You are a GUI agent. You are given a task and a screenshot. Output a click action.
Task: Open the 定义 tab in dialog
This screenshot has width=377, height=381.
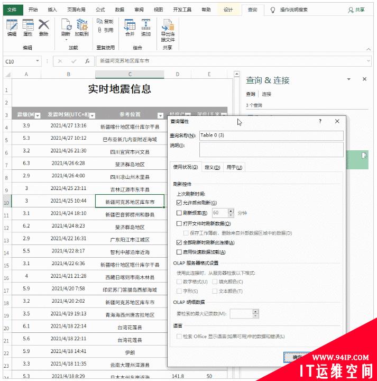212,167
